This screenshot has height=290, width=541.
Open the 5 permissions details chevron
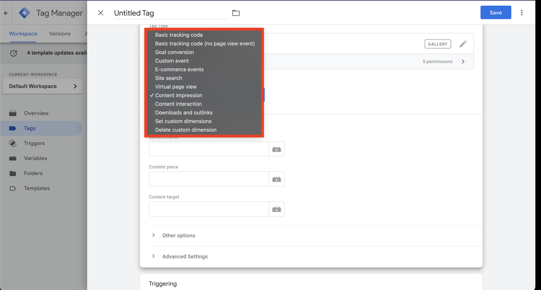(463, 62)
